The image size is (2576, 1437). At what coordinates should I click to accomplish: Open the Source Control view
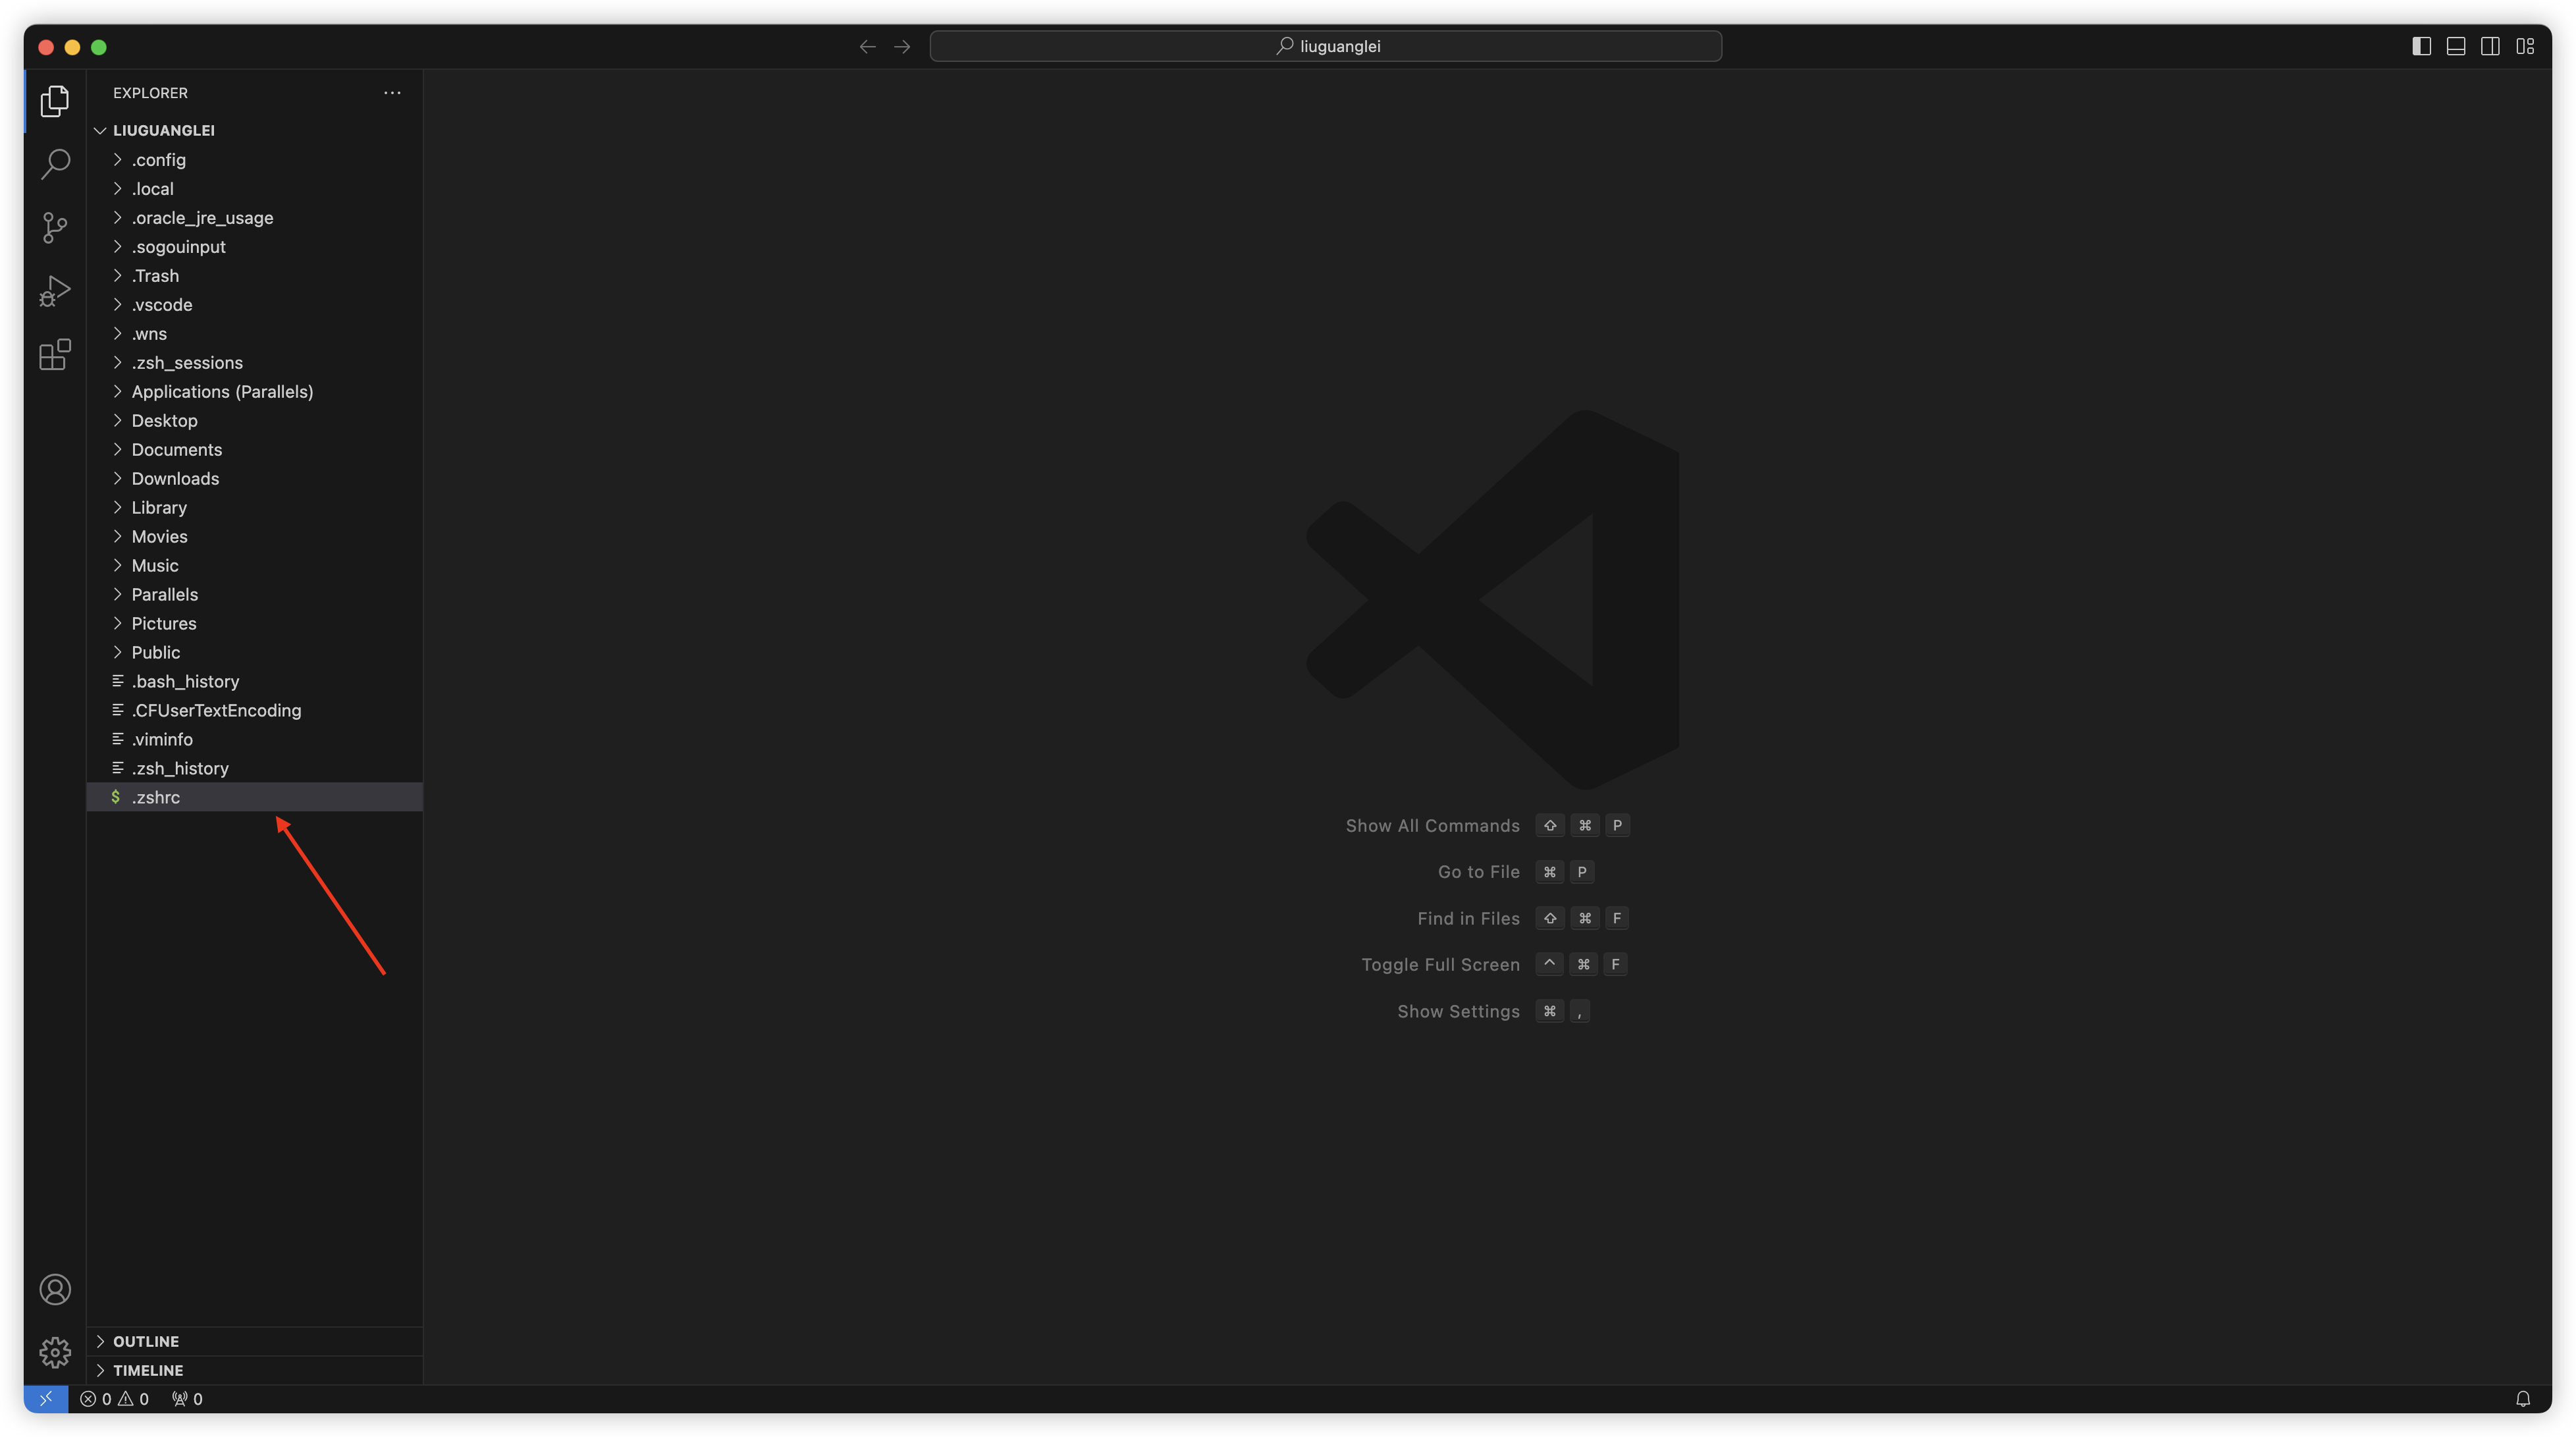55,227
